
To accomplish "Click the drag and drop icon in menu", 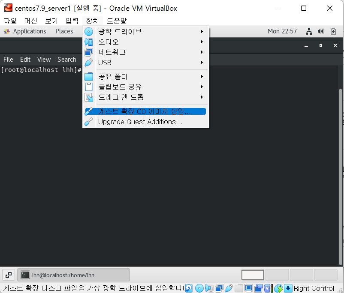I will coord(89,97).
